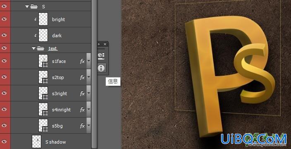Viewport: 291px width, 149px height.
Task: Hide the s2top layer
Action: coord(4,77)
